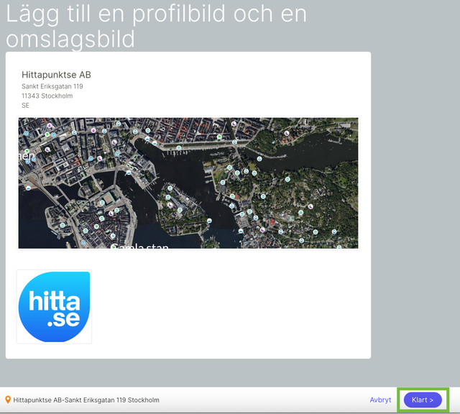Click the grey background right of card
This screenshot has height=414, width=460.
pos(415,216)
